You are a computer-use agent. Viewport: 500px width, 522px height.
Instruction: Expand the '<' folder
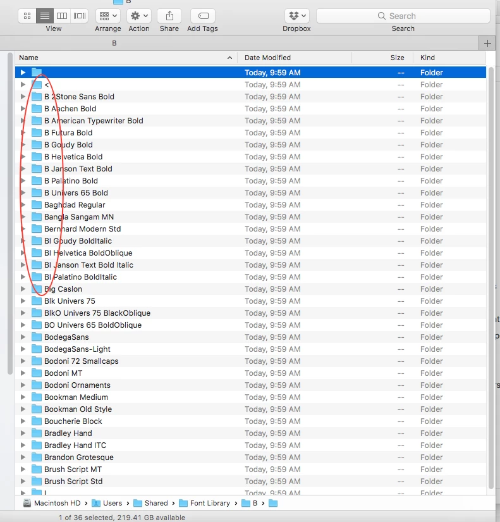click(x=23, y=84)
